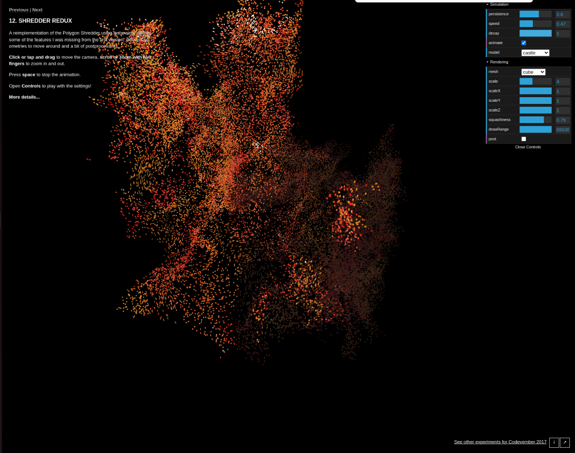
Task: Open the mesh dropdown showing cube
Action: 533,72
